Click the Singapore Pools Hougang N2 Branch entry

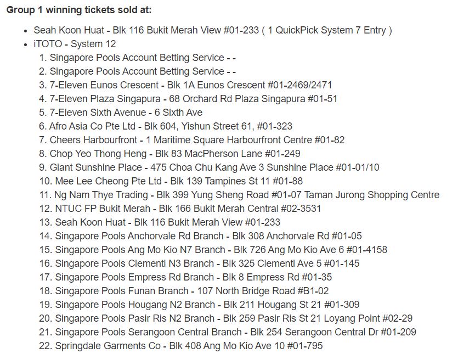pyautogui.click(x=207, y=305)
